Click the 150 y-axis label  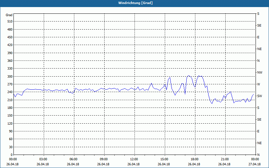tap(10, 116)
